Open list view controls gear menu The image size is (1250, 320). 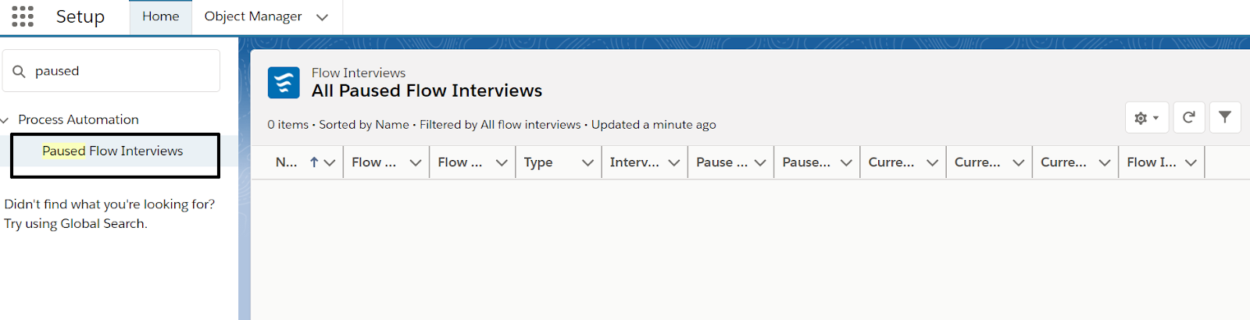tap(1147, 118)
